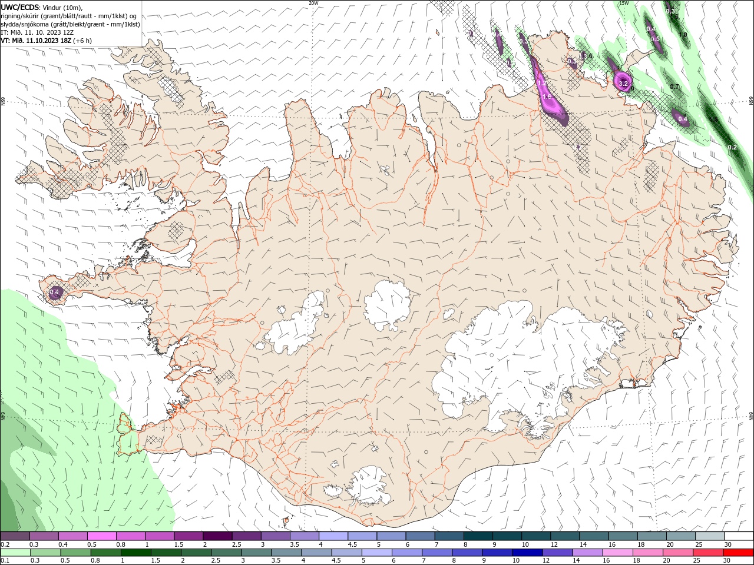
Task: Click the dark teal snow swatch between 8 and 9
Action: 478,536
